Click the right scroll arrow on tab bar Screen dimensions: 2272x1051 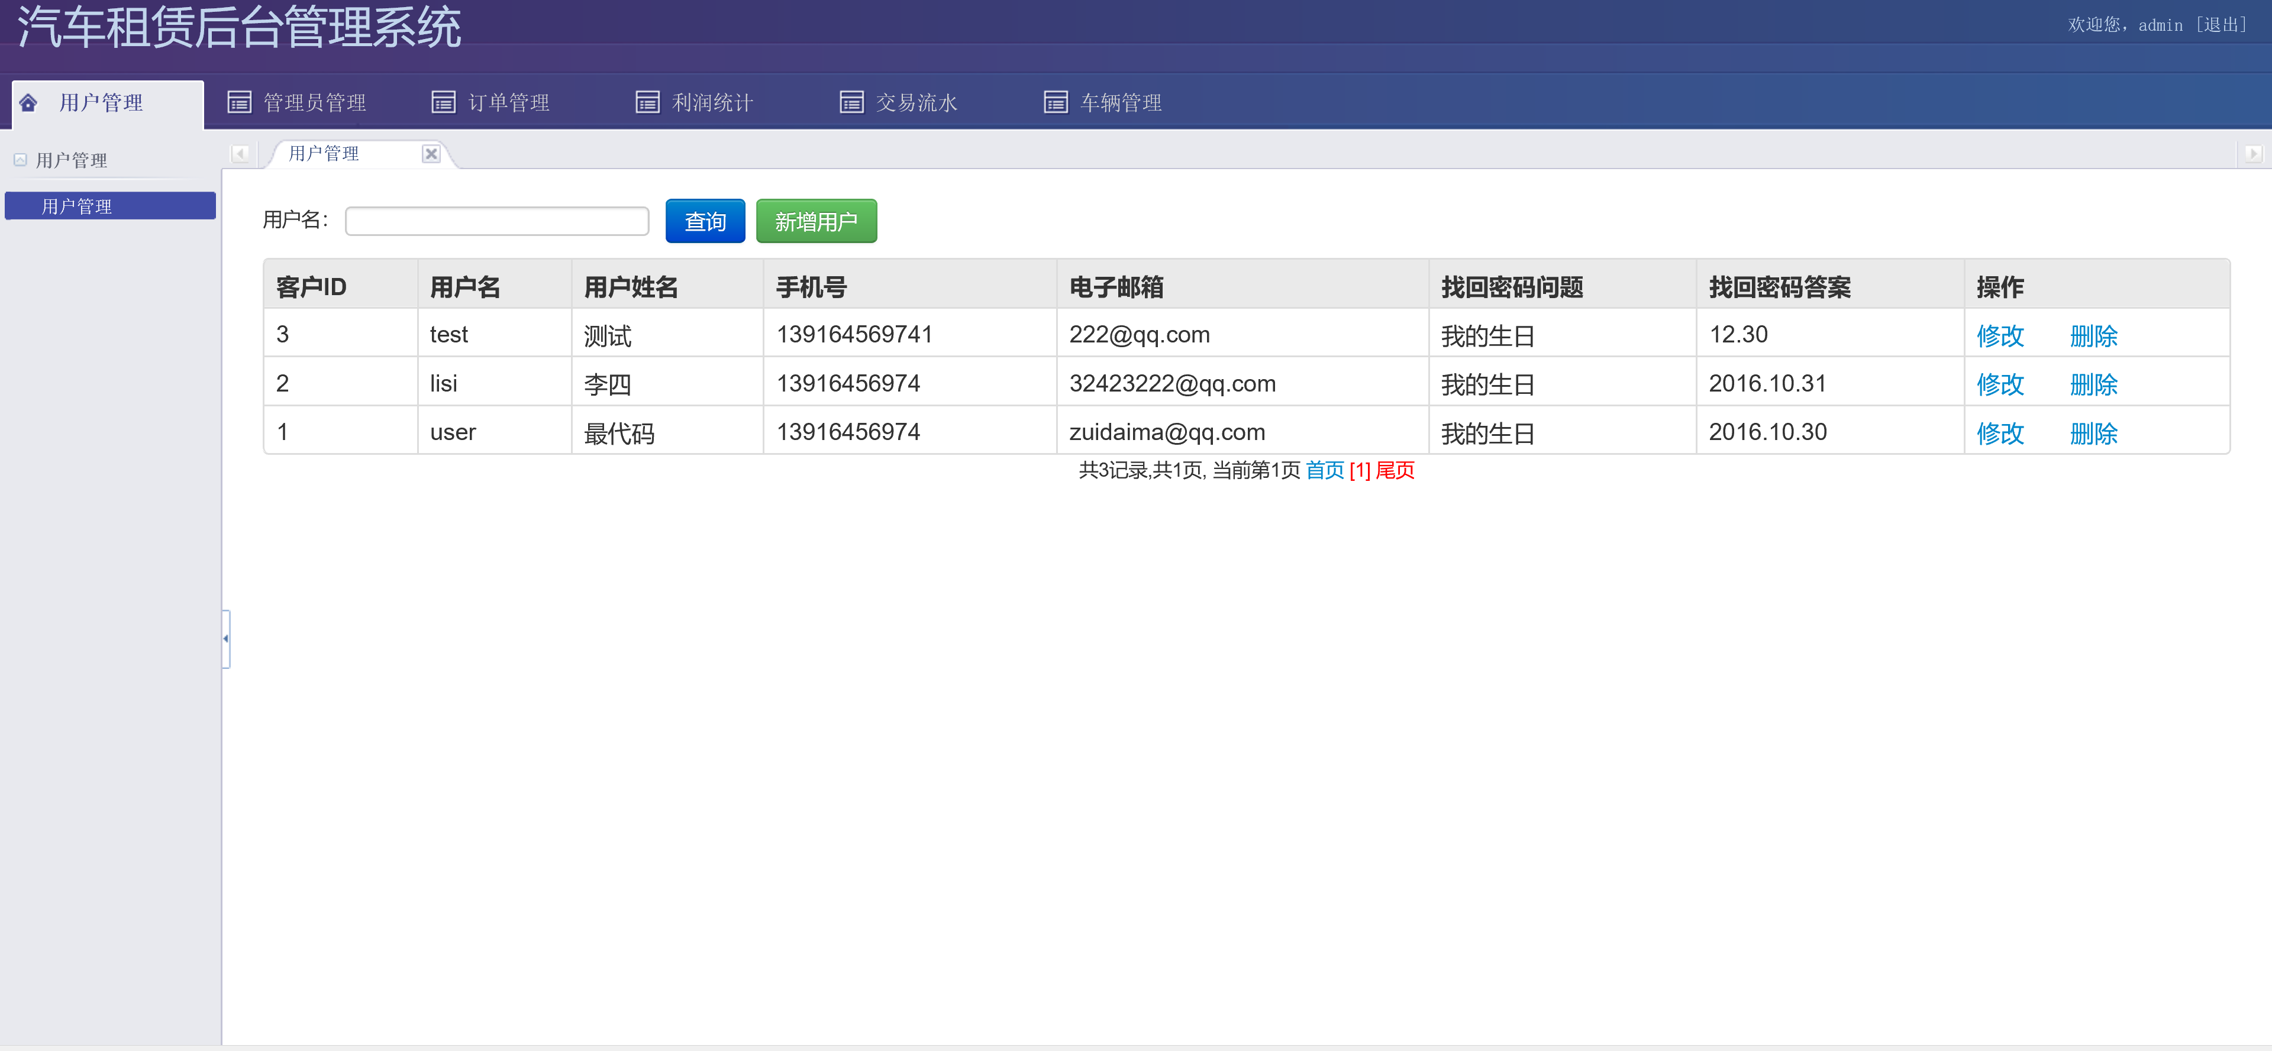[x=2254, y=153]
